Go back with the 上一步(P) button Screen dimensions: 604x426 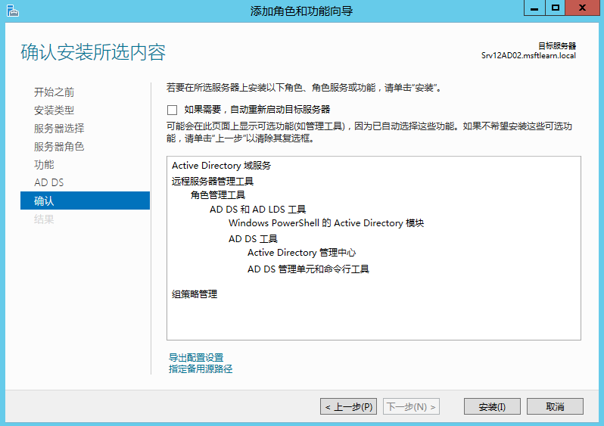click(349, 407)
